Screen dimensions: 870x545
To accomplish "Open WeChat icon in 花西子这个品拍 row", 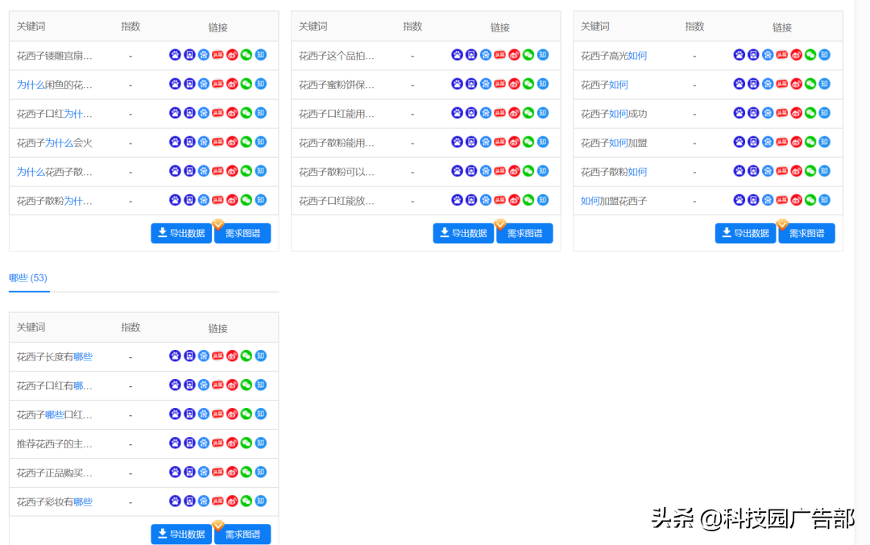I will click(x=528, y=55).
